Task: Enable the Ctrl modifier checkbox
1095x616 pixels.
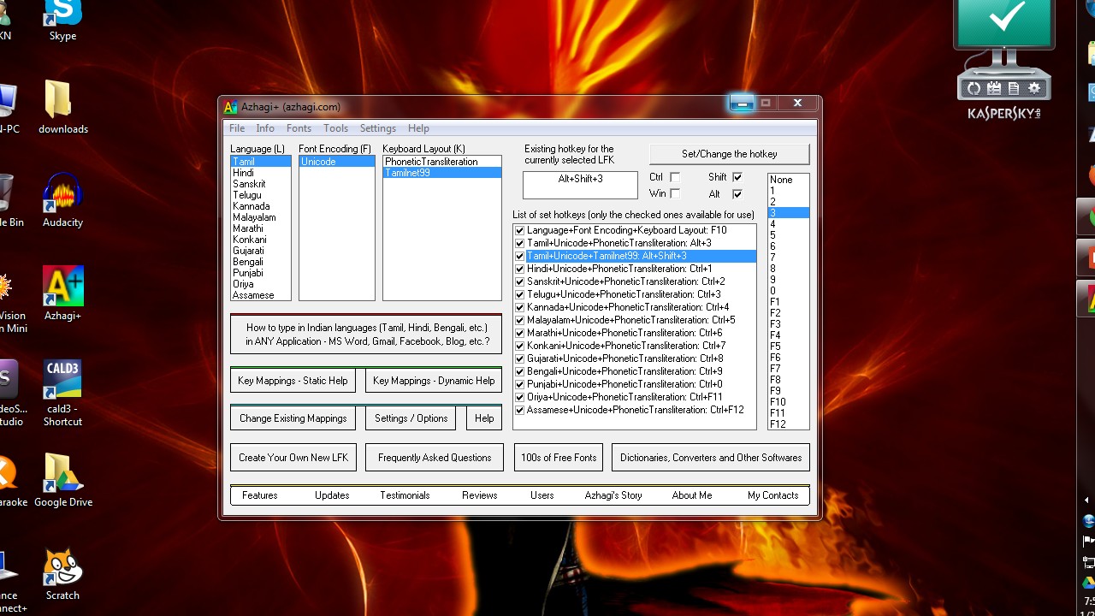Action: pos(675,177)
